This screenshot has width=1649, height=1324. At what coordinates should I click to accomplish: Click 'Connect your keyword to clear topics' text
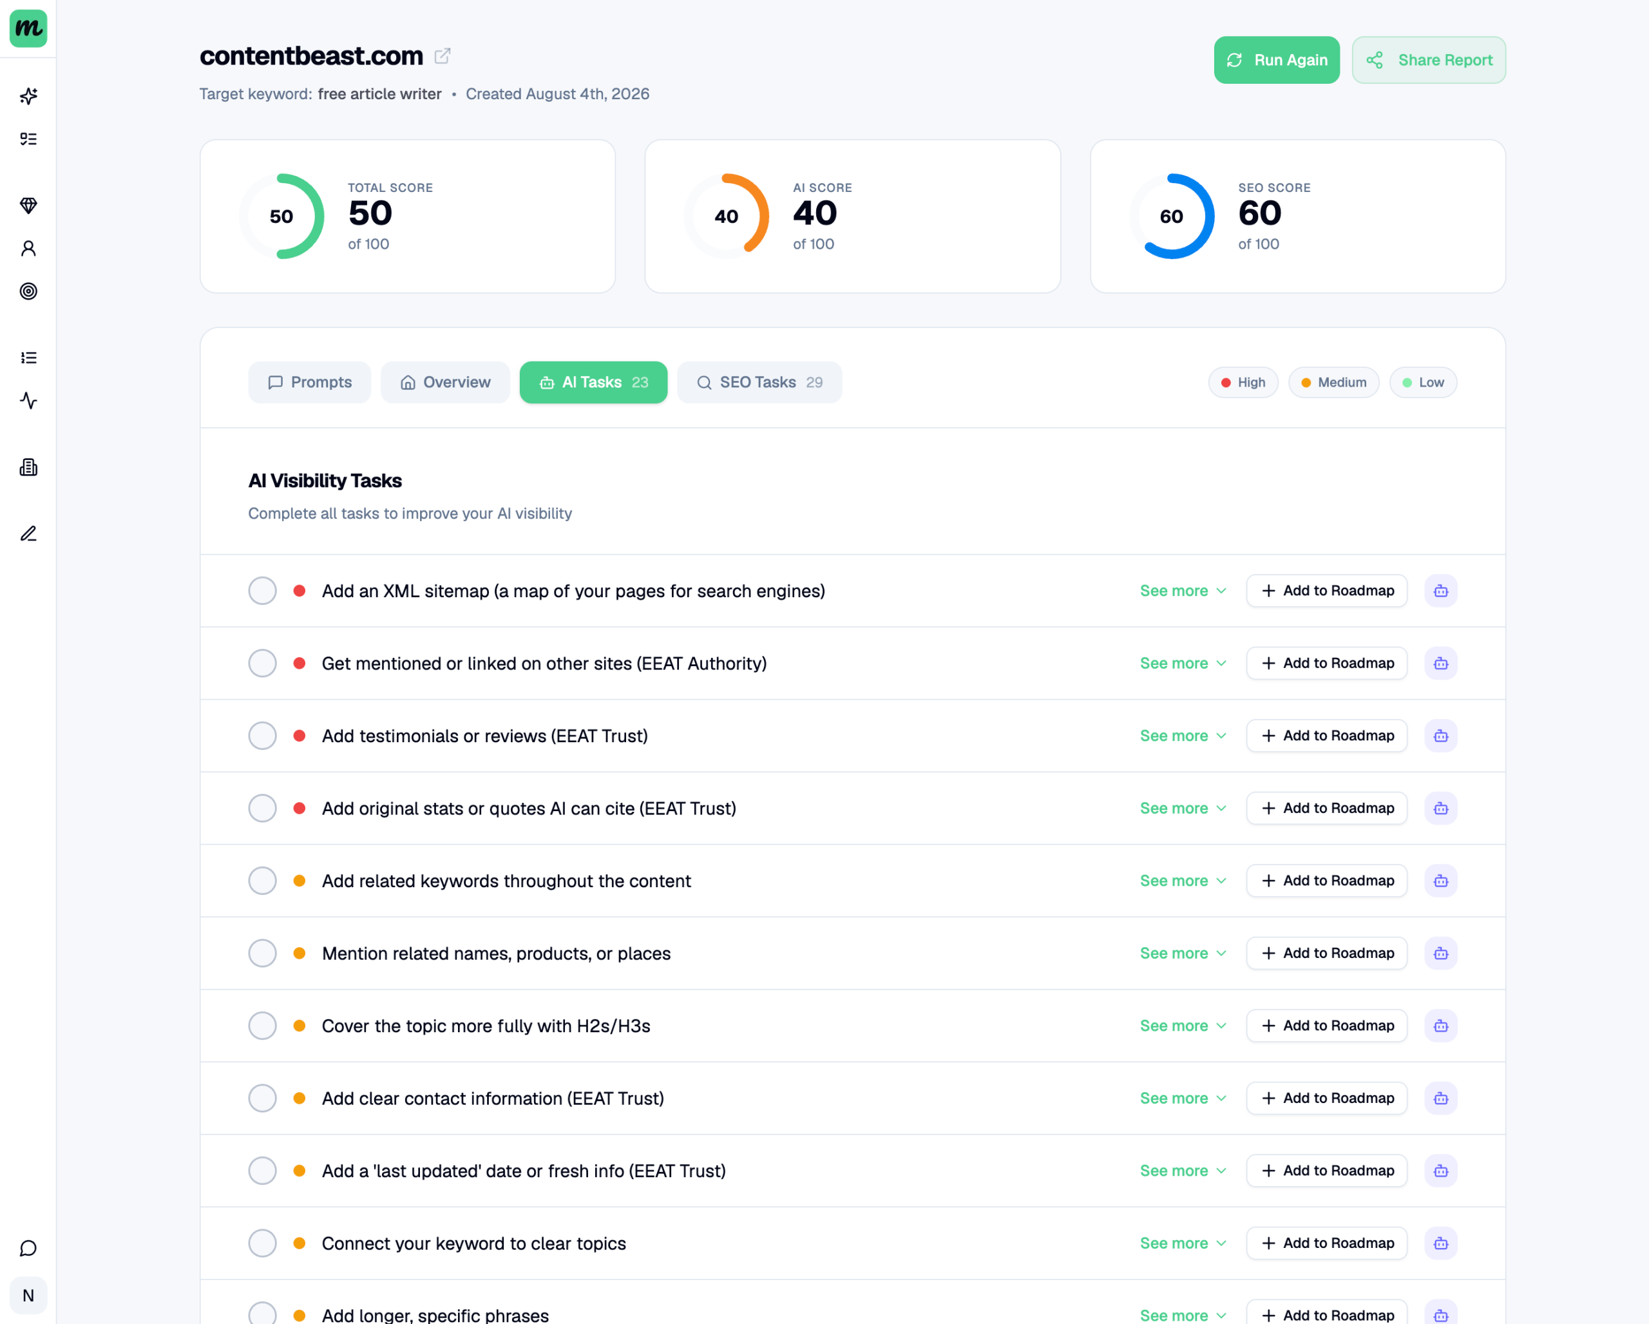point(474,1243)
